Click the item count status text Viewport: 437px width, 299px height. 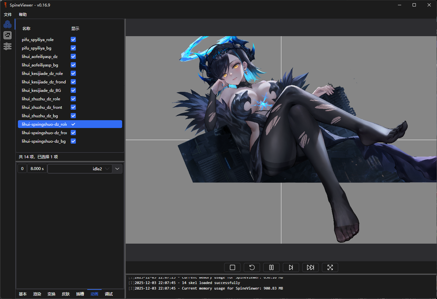coord(38,157)
